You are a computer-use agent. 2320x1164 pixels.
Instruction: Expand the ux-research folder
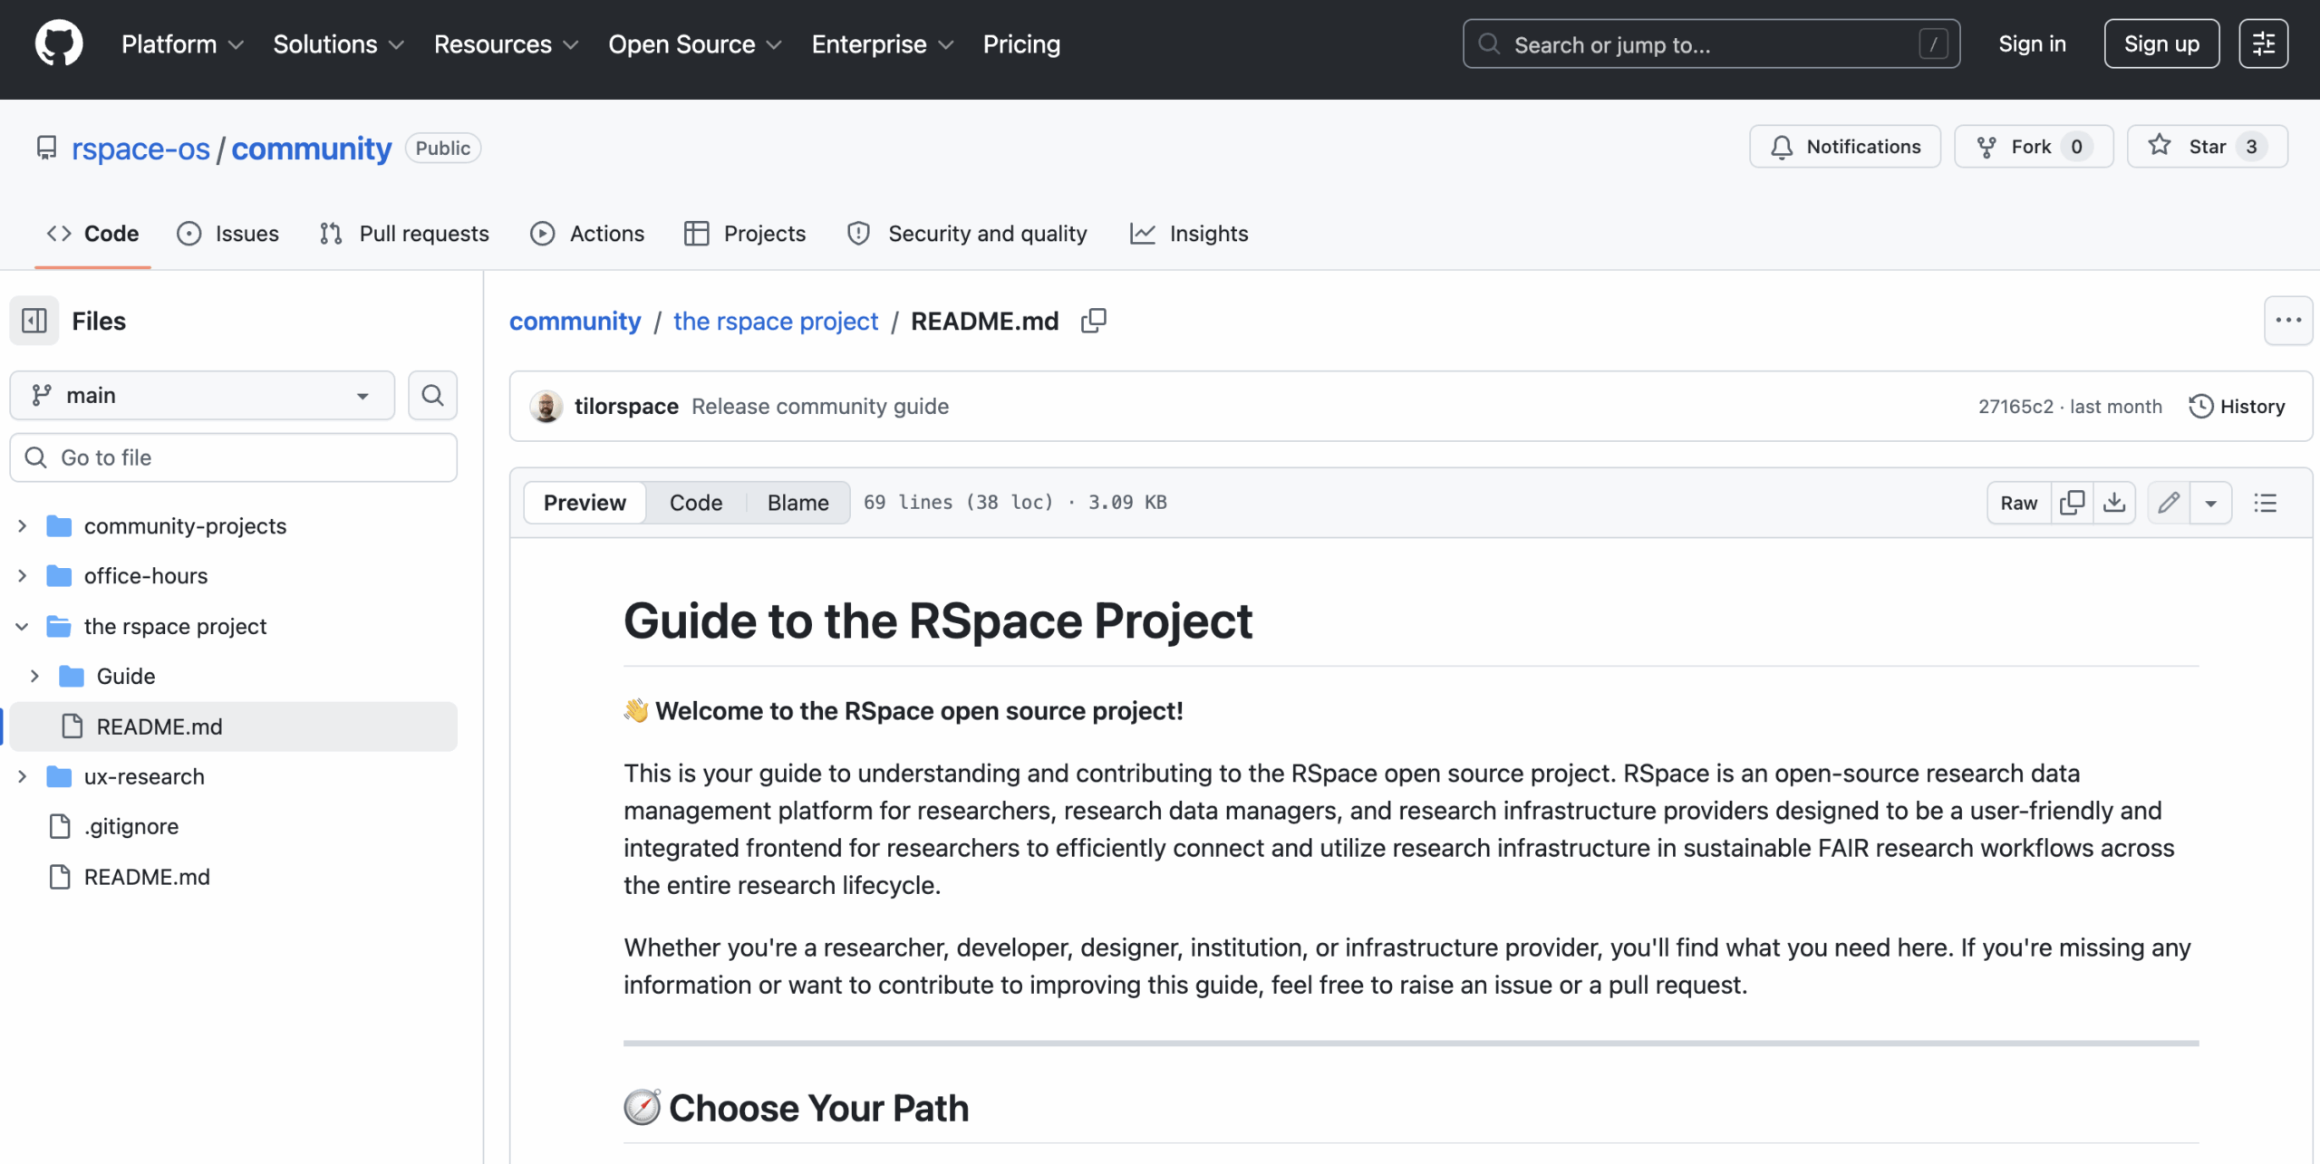(23, 776)
